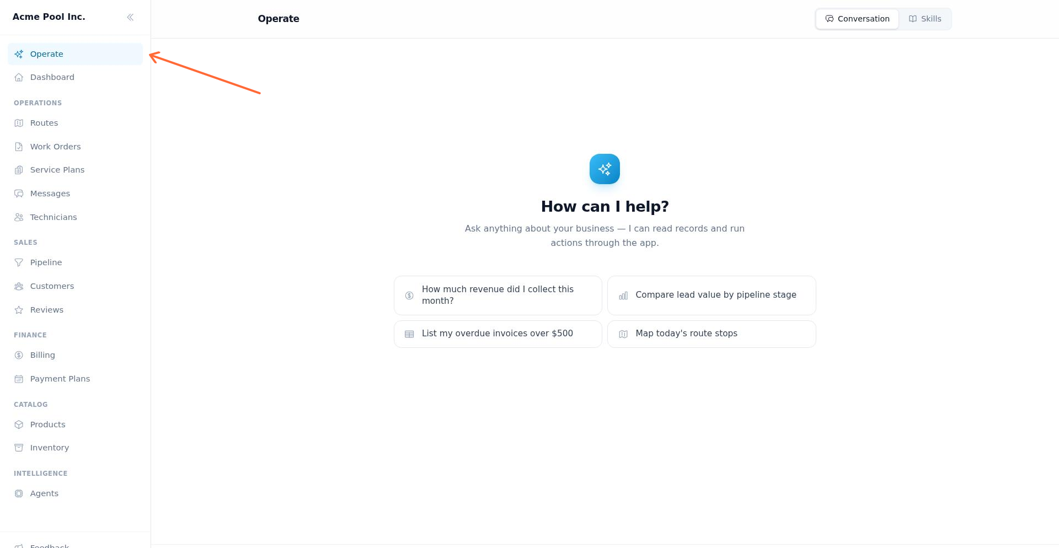Click the Operate sparkle icon in sidebar

pos(19,54)
